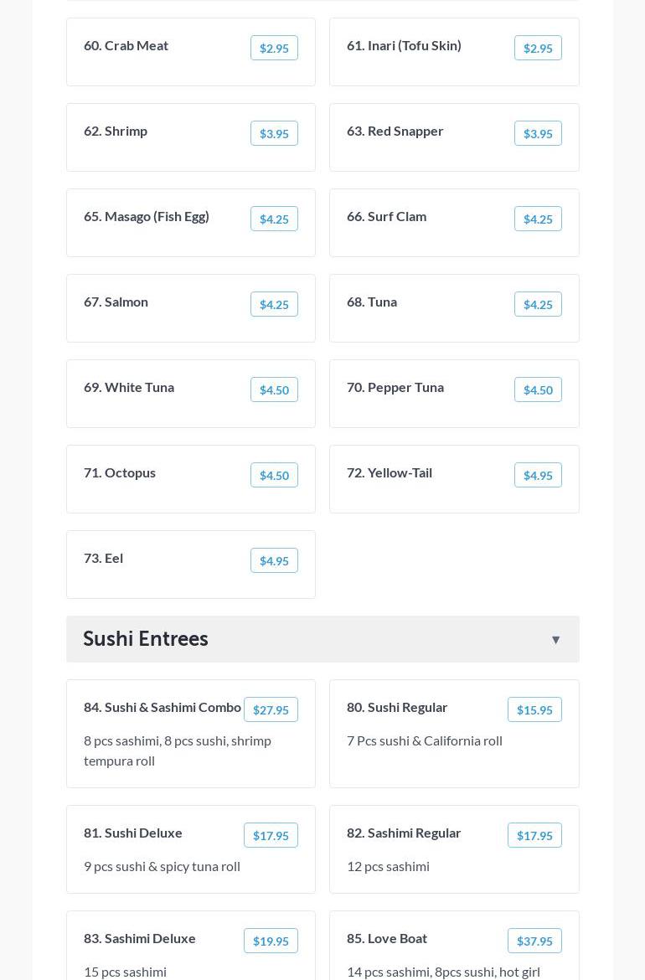645x980 pixels.
Task: Open the 69. White Tuna item
Action: 129,387
